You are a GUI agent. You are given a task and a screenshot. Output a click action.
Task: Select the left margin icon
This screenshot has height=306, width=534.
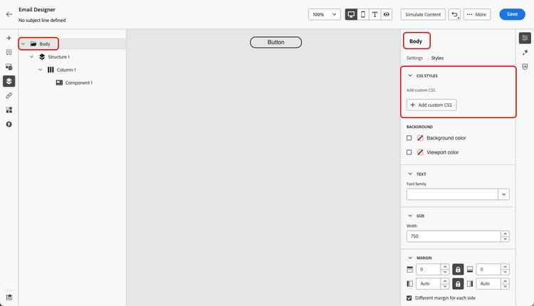pyautogui.click(x=409, y=283)
